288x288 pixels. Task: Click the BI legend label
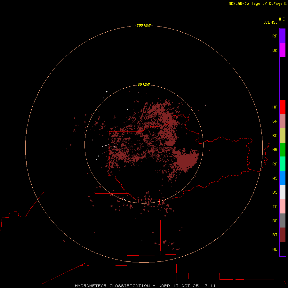coord(275,235)
